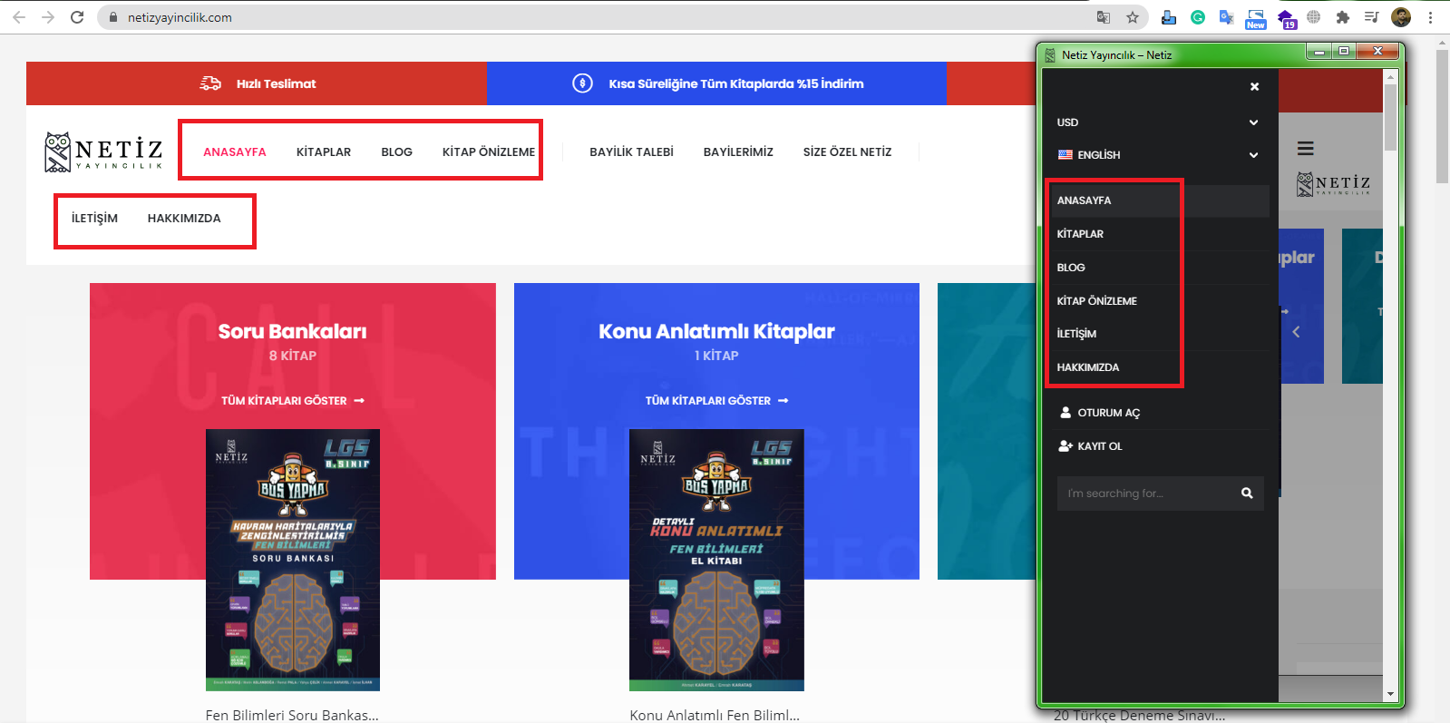Open BAYİLERİMİZ menu item

pos(738,152)
